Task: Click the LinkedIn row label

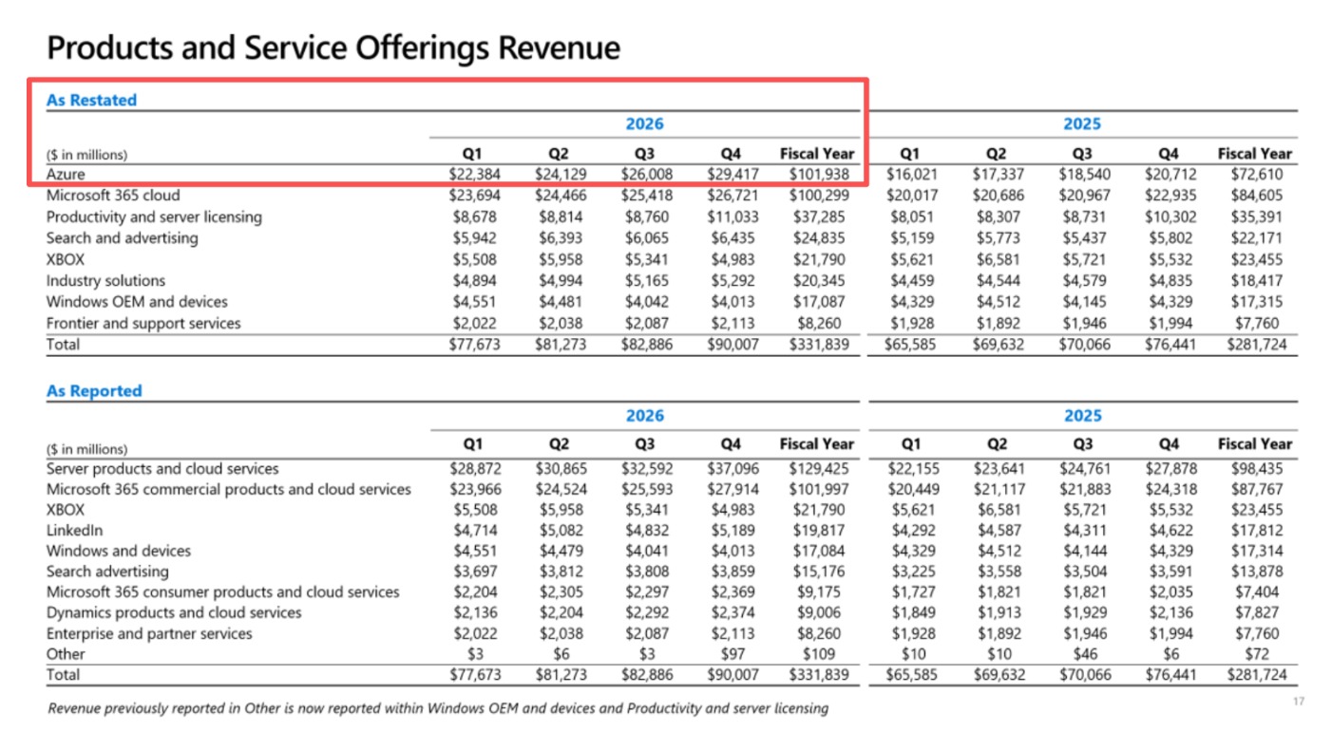Action: [x=74, y=531]
